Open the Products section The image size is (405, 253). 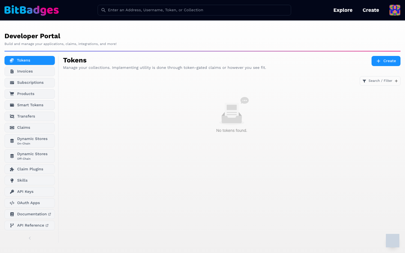(30, 94)
